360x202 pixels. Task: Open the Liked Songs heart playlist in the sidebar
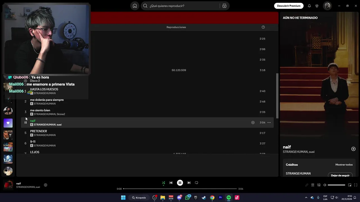point(8,123)
